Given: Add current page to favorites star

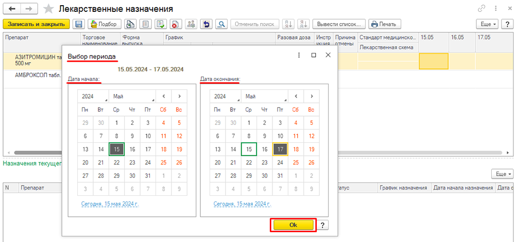Looking at the screenshot, I should click(x=49, y=9).
